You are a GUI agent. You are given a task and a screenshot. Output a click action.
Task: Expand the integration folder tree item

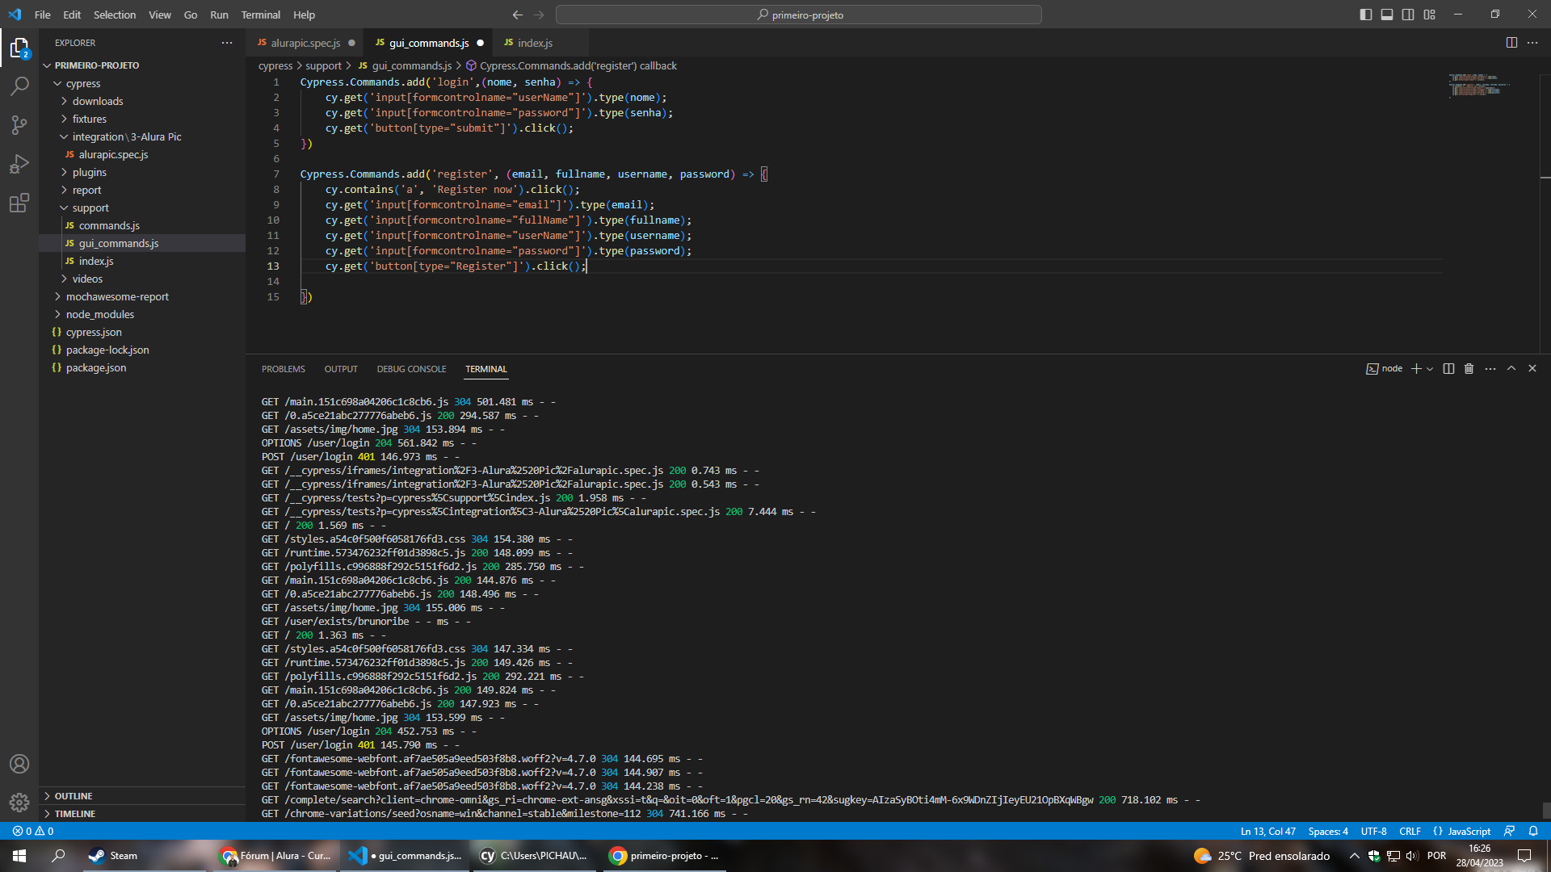[x=66, y=136]
